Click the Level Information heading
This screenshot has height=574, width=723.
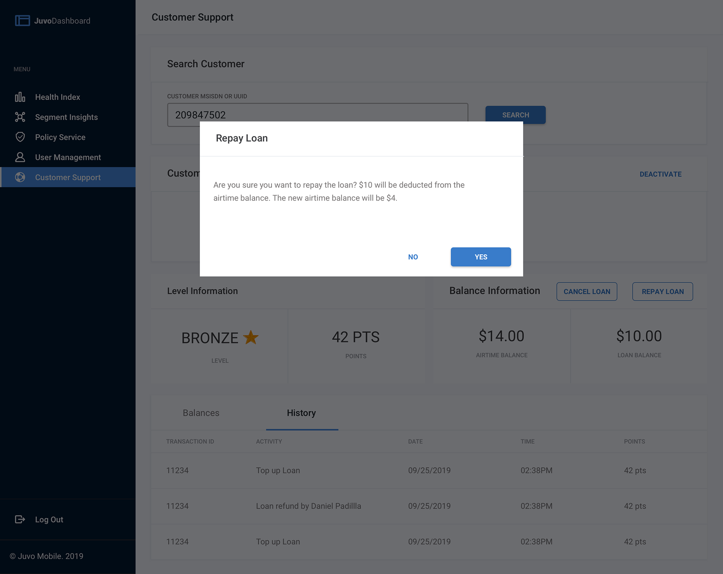pyautogui.click(x=202, y=291)
